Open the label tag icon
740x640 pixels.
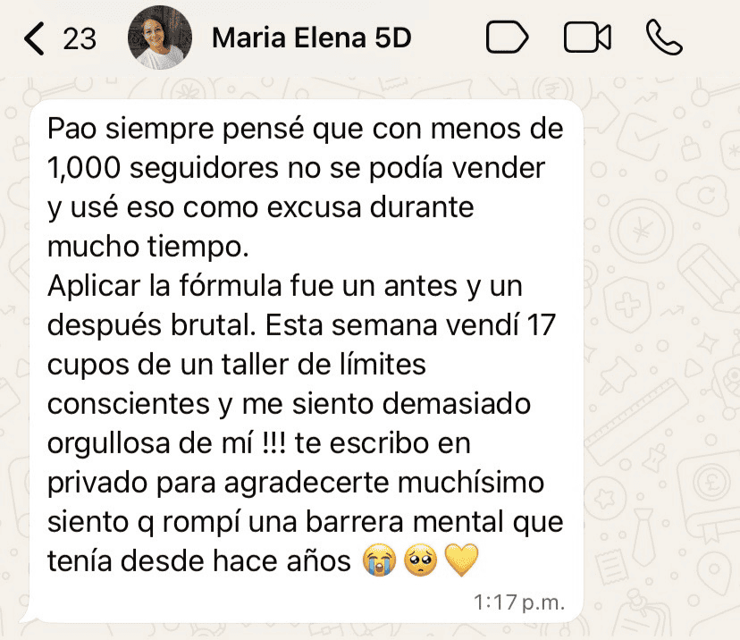click(x=507, y=38)
